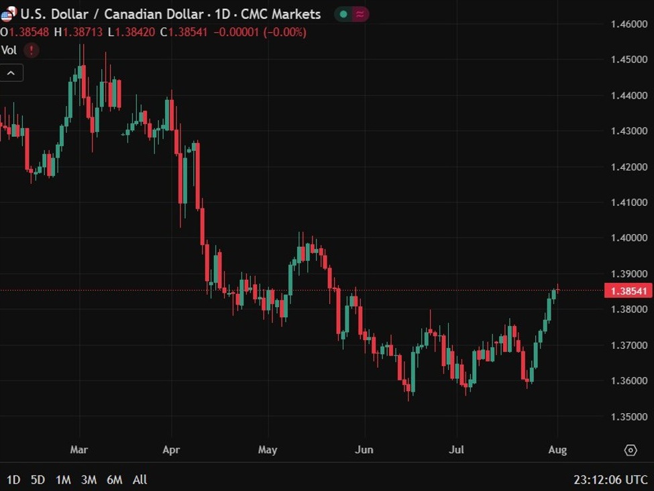Click the 1.38000 price axis label
The height and width of the screenshot is (491, 654).
click(x=629, y=309)
